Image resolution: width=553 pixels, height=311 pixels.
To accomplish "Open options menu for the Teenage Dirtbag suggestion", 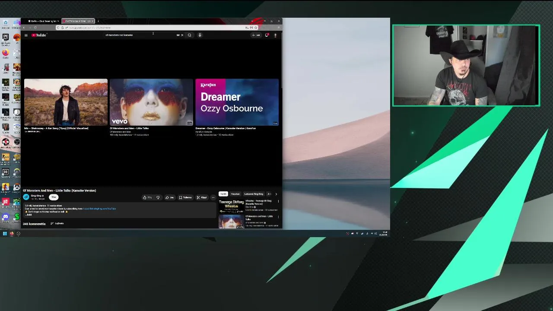I will [278, 201].
